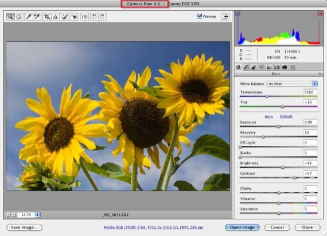Select the Crop tool
327x236 pixels.
(x=47, y=17)
